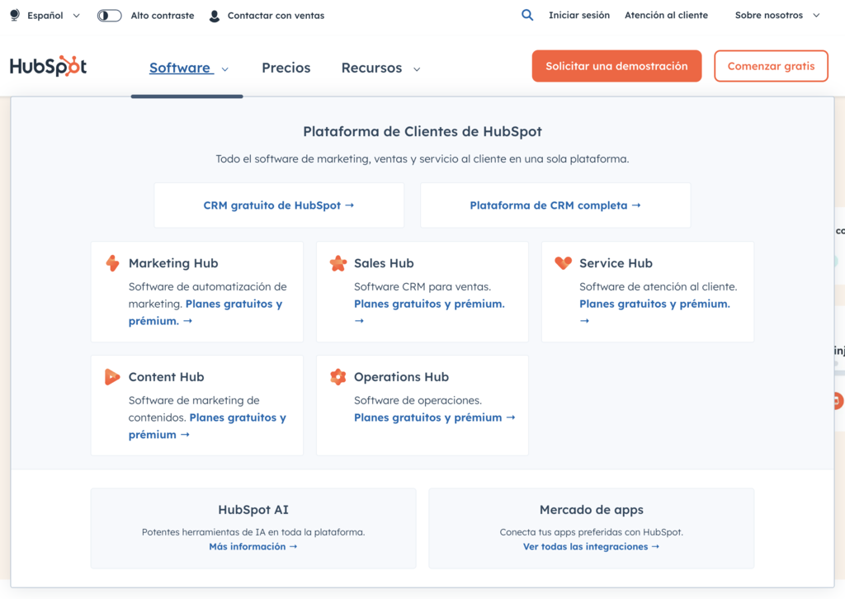Click the Content Hub play icon
This screenshot has height=599, width=845.
(112, 376)
